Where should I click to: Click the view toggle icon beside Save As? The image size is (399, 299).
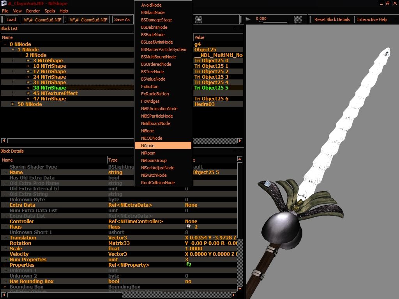tap(198, 19)
